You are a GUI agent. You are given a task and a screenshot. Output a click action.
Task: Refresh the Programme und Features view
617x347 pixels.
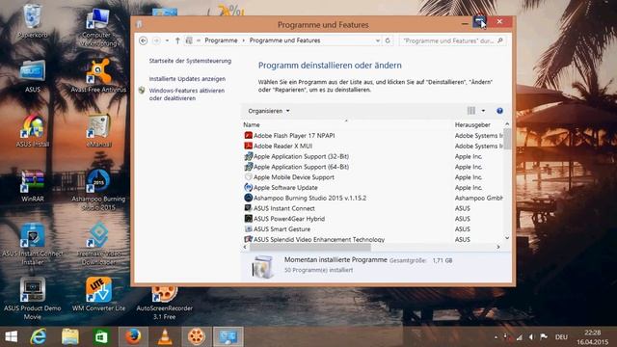(x=388, y=40)
